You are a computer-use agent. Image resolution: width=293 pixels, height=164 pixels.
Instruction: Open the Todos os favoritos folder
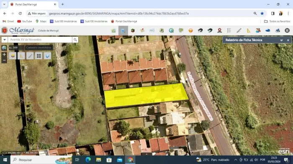[277, 21]
